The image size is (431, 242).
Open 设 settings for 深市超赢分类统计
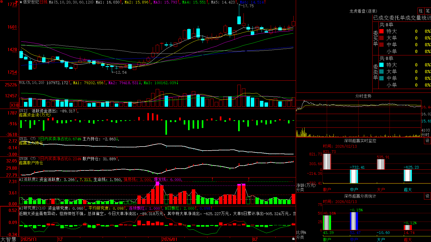point(427,196)
